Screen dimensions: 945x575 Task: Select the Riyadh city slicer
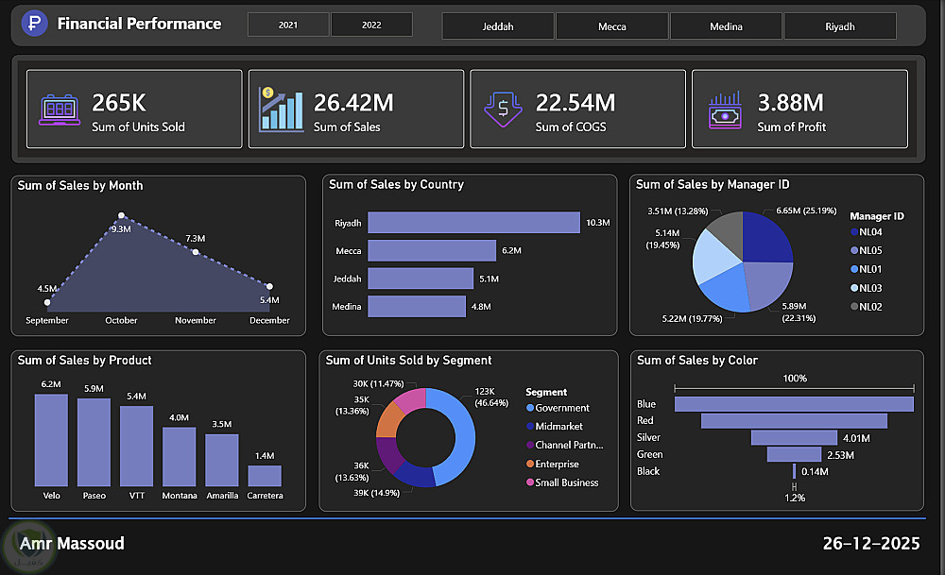click(840, 26)
